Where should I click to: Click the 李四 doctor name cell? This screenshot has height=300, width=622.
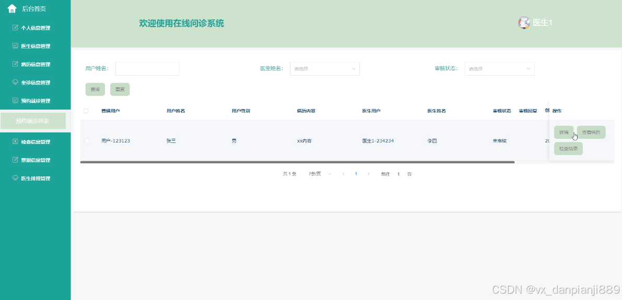[x=432, y=141]
